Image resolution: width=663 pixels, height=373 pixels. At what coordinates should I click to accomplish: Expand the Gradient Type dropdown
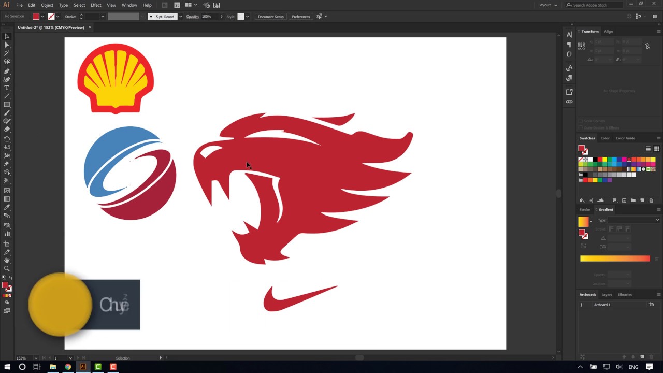pos(635,220)
